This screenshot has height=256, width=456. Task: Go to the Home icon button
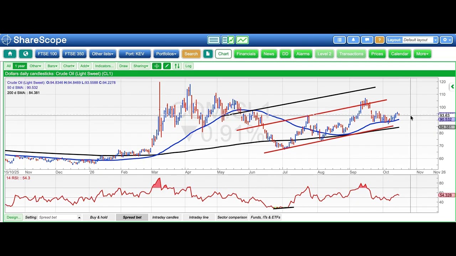[x=10, y=54]
